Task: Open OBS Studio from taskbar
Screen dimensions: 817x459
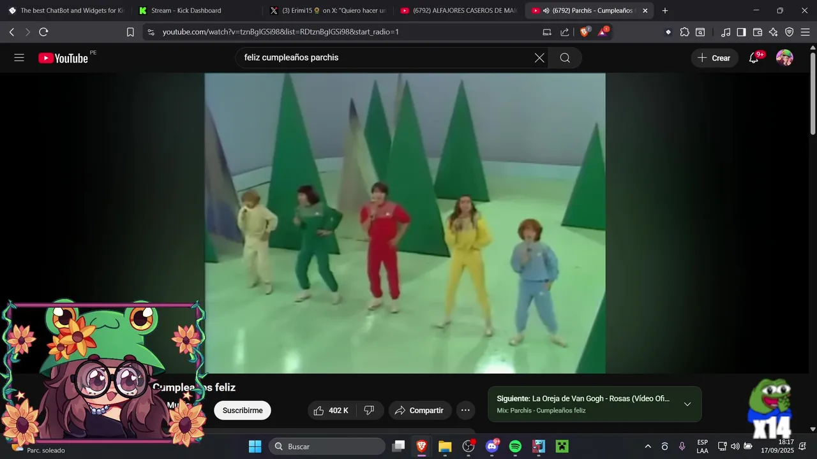Action: coord(468,446)
